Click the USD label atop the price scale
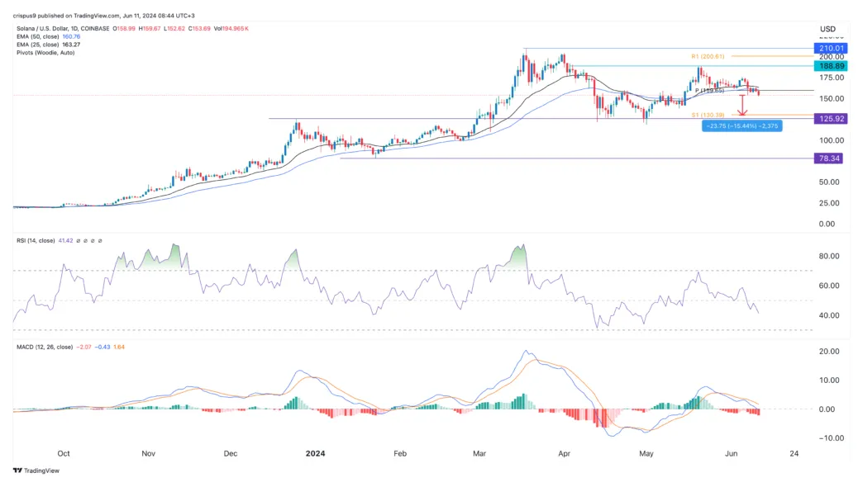863x487 pixels. pyautogui.click(x=827, y=29)
